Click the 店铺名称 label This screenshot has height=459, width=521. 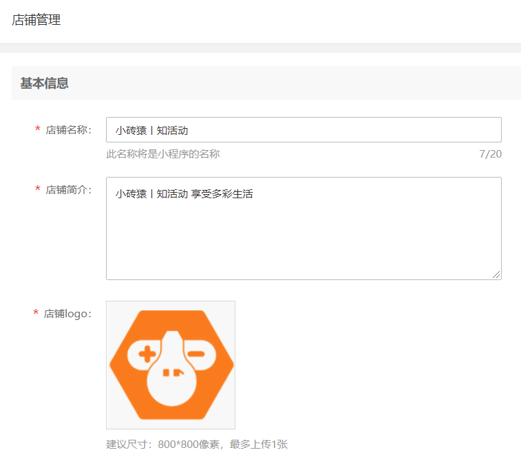[x=68, y=130]
